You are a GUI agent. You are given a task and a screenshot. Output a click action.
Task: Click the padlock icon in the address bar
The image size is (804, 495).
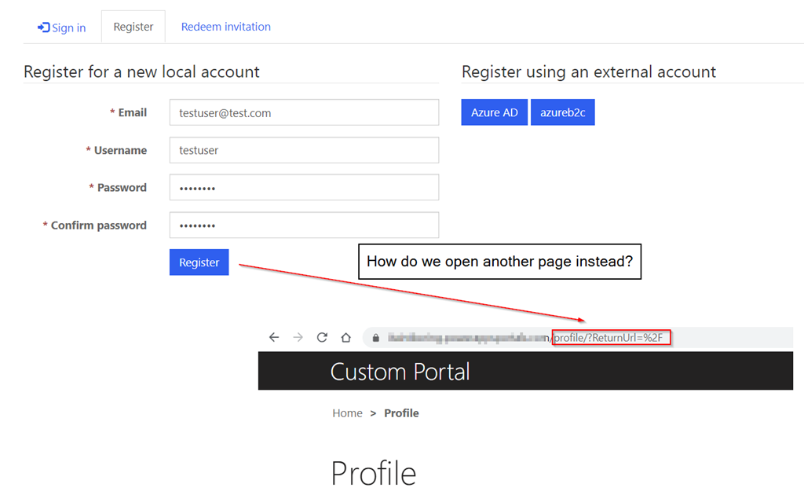click(376, 338)
